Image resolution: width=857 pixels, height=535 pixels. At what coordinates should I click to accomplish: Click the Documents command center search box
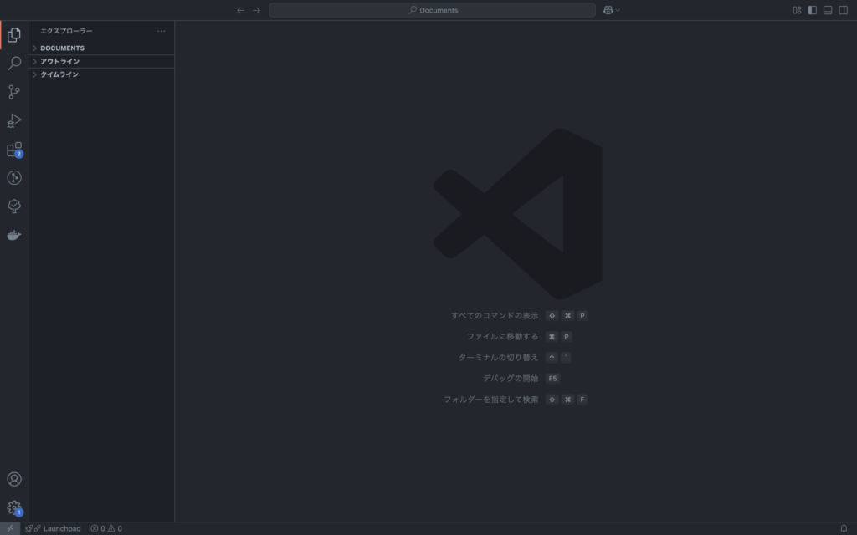432,10
